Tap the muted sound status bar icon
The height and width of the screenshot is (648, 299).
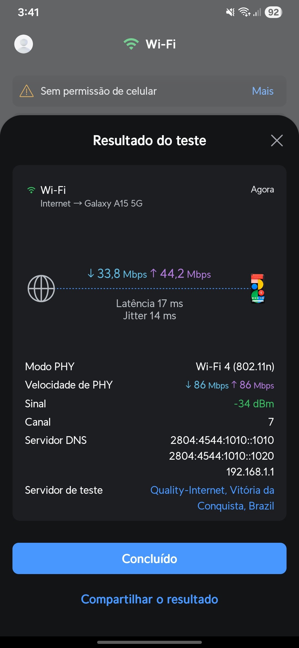click(x=230, y=12)
